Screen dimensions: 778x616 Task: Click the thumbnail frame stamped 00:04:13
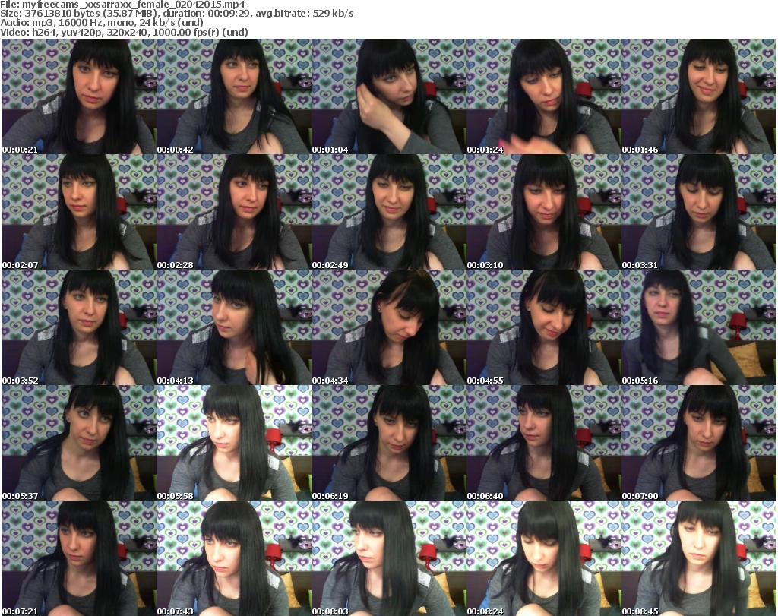point(234,327)
